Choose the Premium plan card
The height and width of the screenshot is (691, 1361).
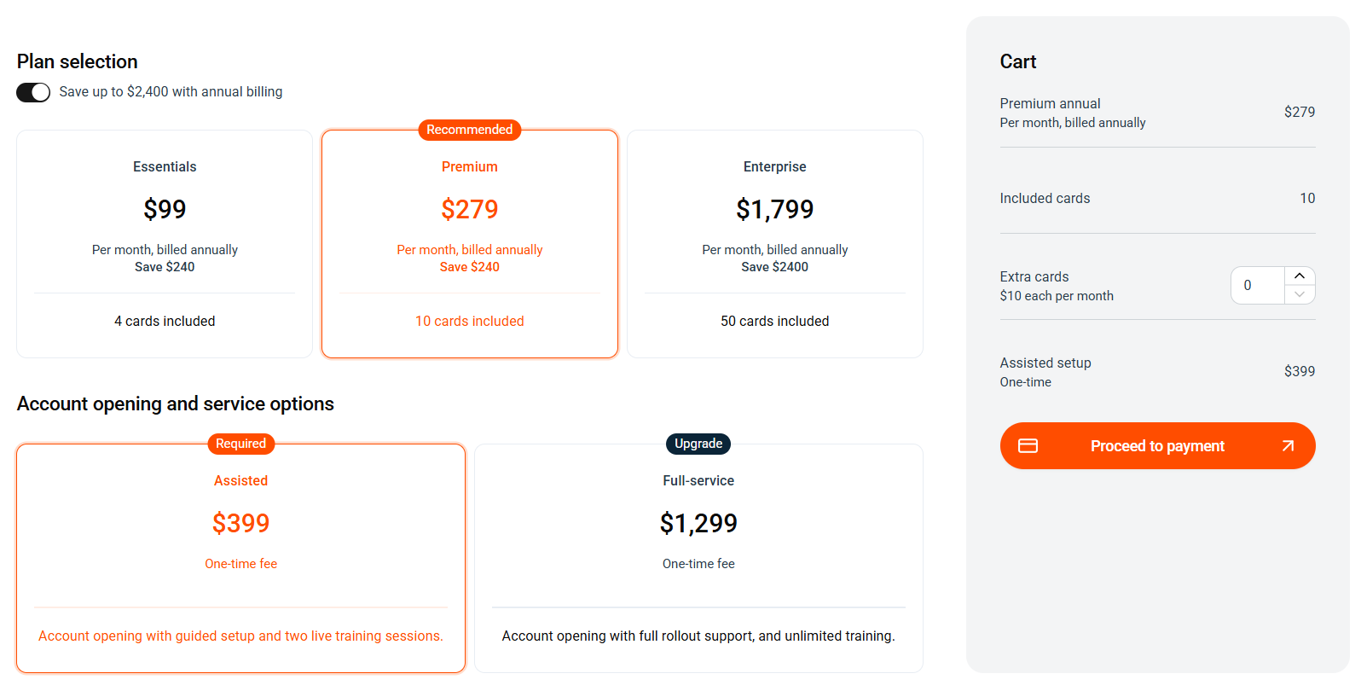pos(470,243)
